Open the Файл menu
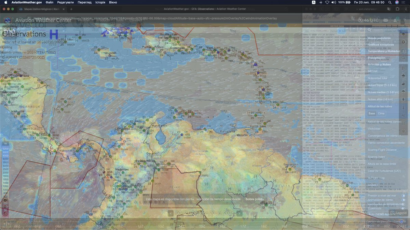The height and width of the screenshot is (230, 410). click(49, 2)
